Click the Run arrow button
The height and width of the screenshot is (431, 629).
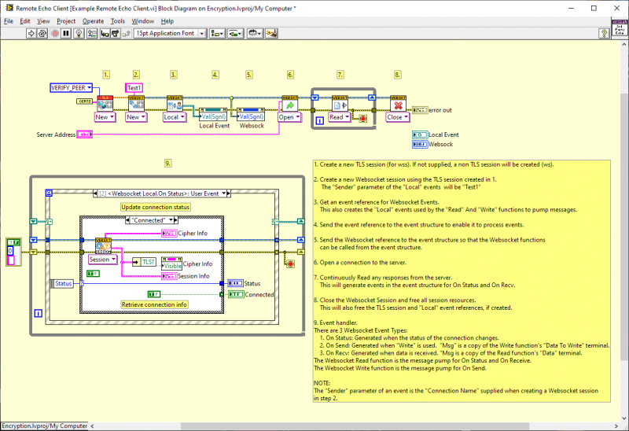tap(31, 34)
